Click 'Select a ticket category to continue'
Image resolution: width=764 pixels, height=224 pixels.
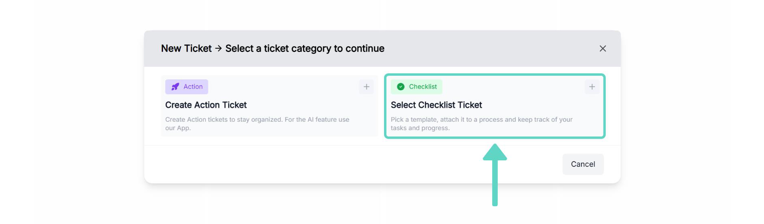[305, 48]
